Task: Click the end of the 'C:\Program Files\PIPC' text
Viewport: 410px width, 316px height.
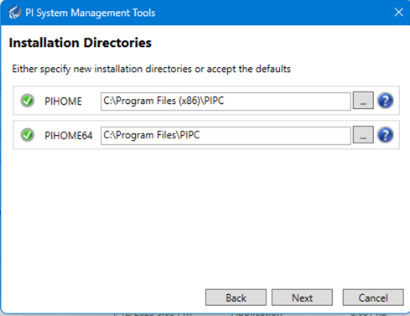Action: [x=200, y=135]
